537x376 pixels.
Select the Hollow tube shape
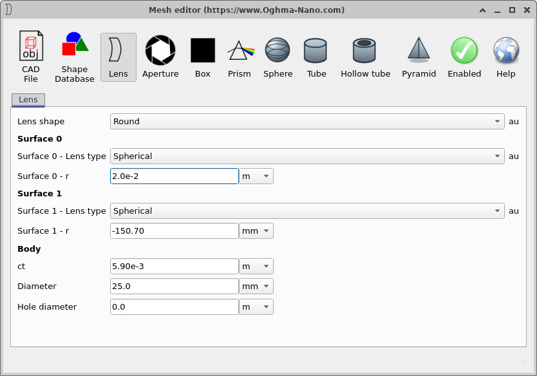tap(364, 56)
